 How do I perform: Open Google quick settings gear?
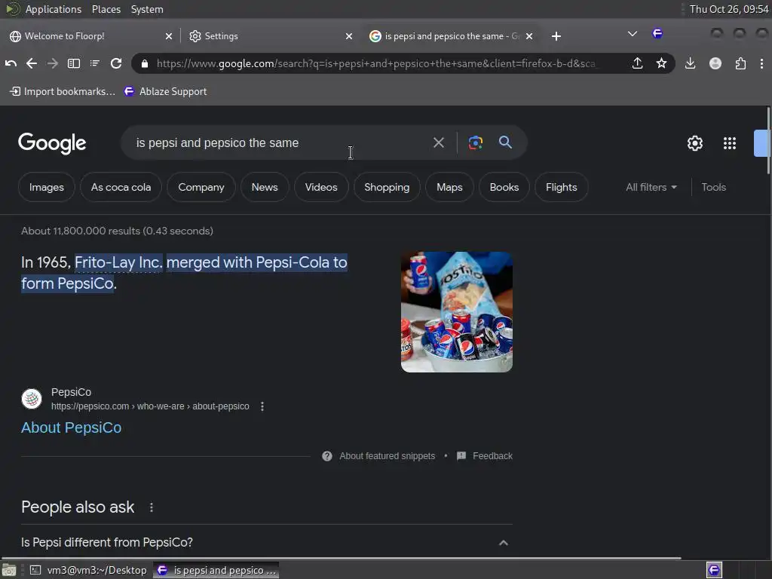694,143
